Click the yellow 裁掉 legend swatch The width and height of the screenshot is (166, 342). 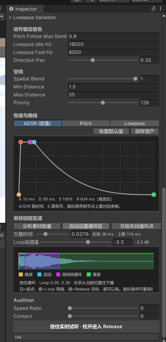click(x=21, y=275)
